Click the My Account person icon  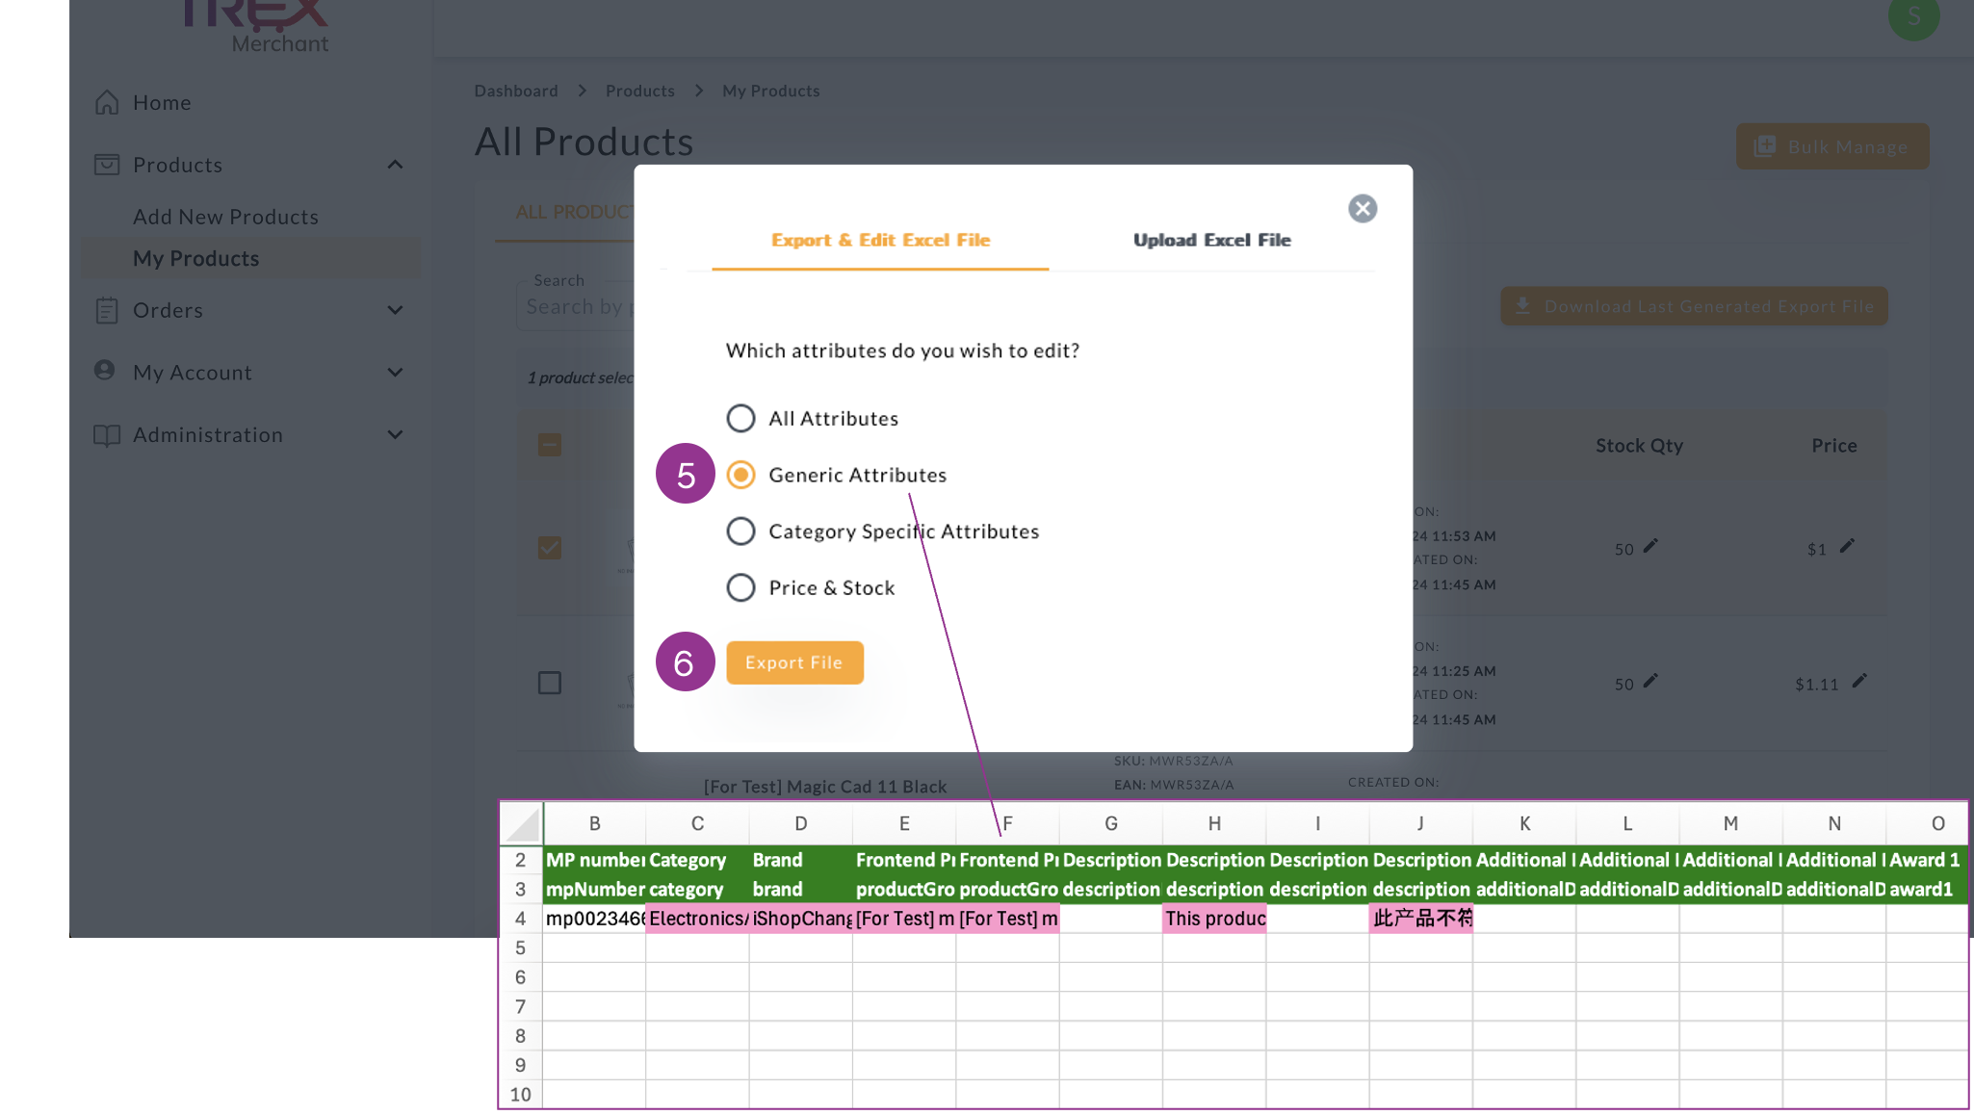(105, 371)
